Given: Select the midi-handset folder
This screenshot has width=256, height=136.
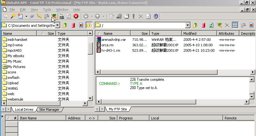Looking at the screenshot, I should (x=18, y=40).
